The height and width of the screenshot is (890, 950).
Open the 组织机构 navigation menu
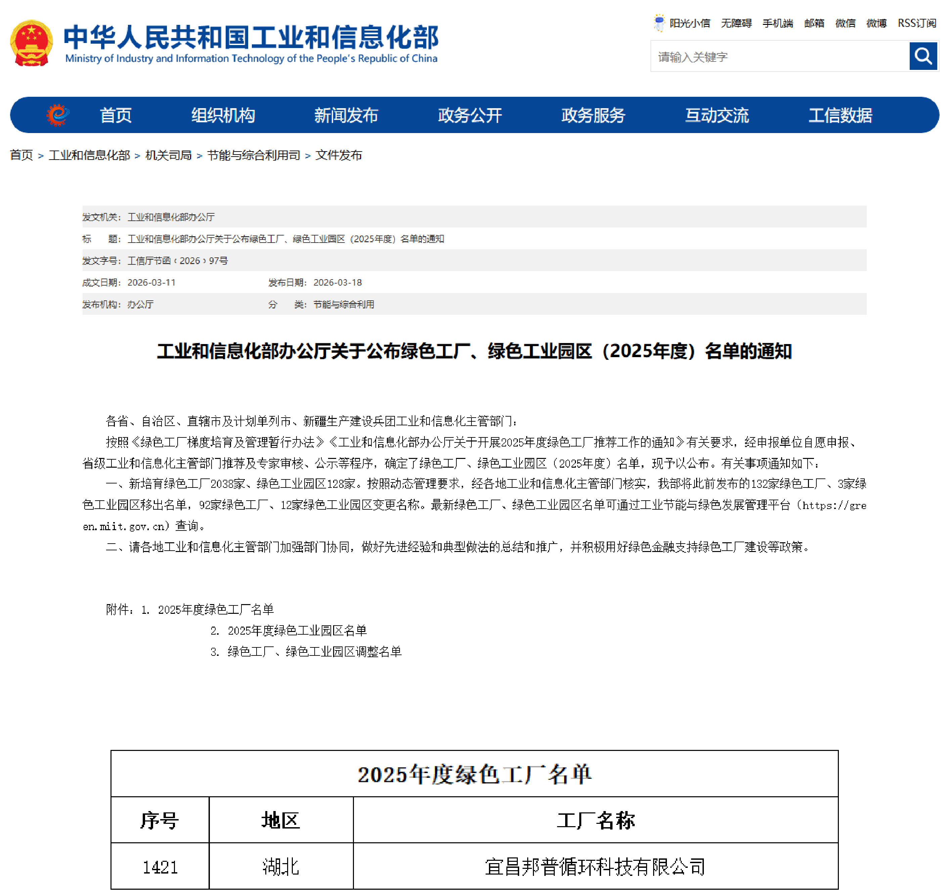tap(223, 115)
